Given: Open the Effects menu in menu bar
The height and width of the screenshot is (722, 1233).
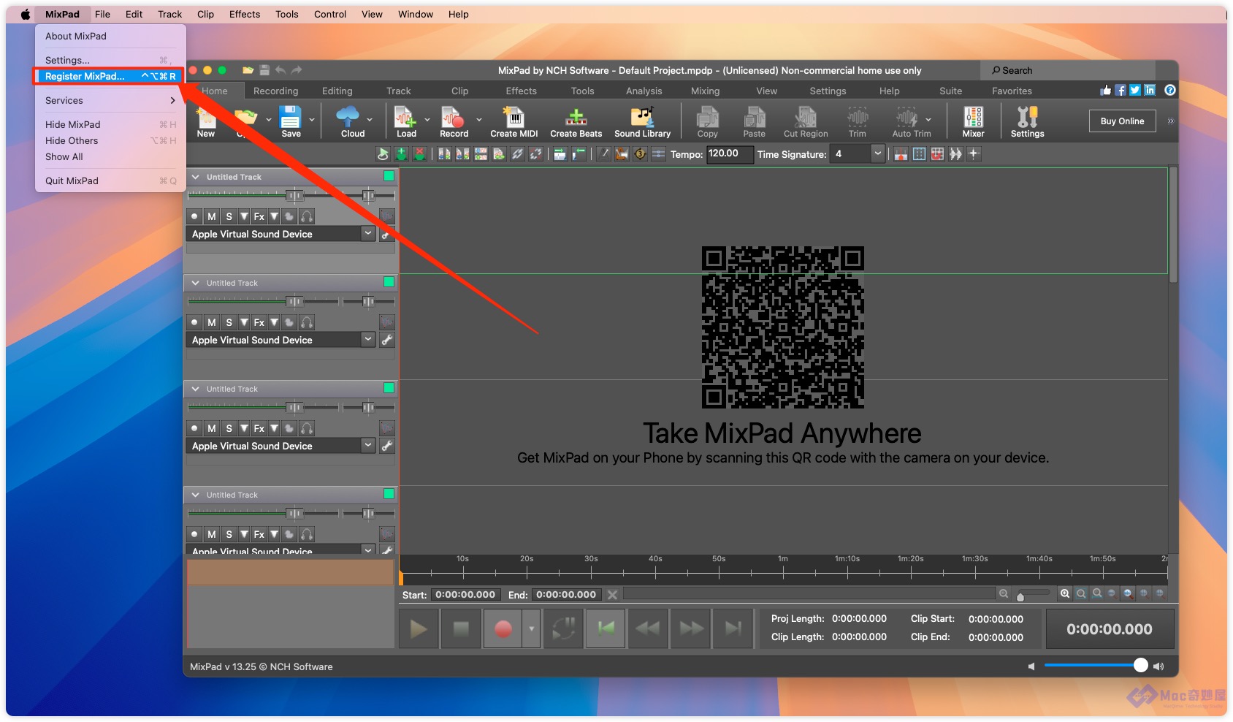Looking at the screenshot, I should [244, 14].
